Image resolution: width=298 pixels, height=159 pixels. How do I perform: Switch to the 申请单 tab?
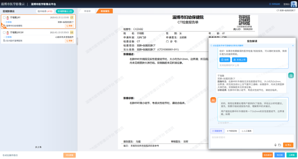(x=87, y=11)
